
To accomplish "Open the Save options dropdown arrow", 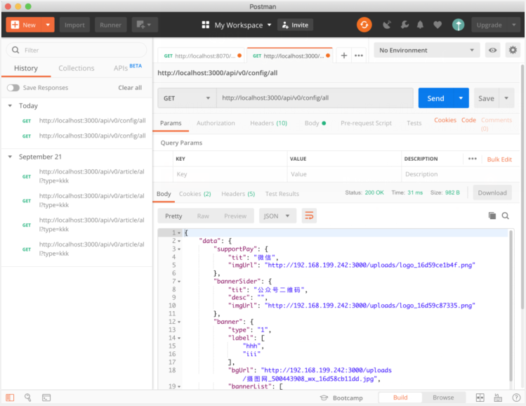I will point(506,98).
